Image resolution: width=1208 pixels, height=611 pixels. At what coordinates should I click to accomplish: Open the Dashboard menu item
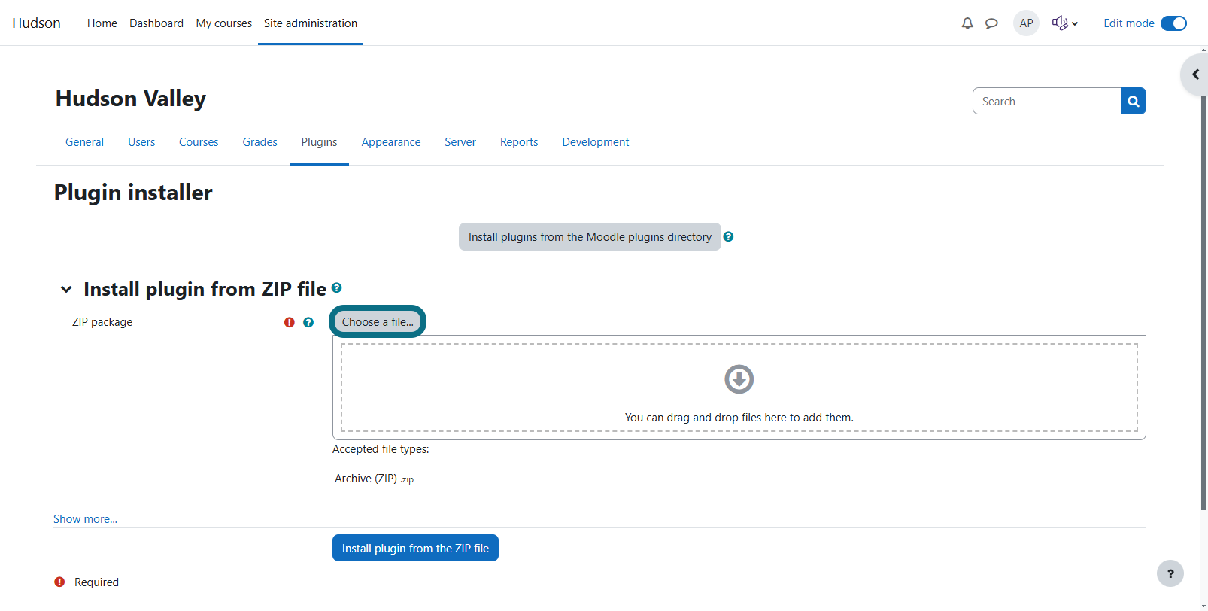coord(156,23)
